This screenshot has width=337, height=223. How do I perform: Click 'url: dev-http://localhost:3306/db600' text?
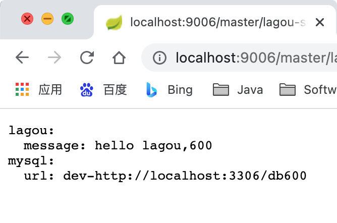165,176
